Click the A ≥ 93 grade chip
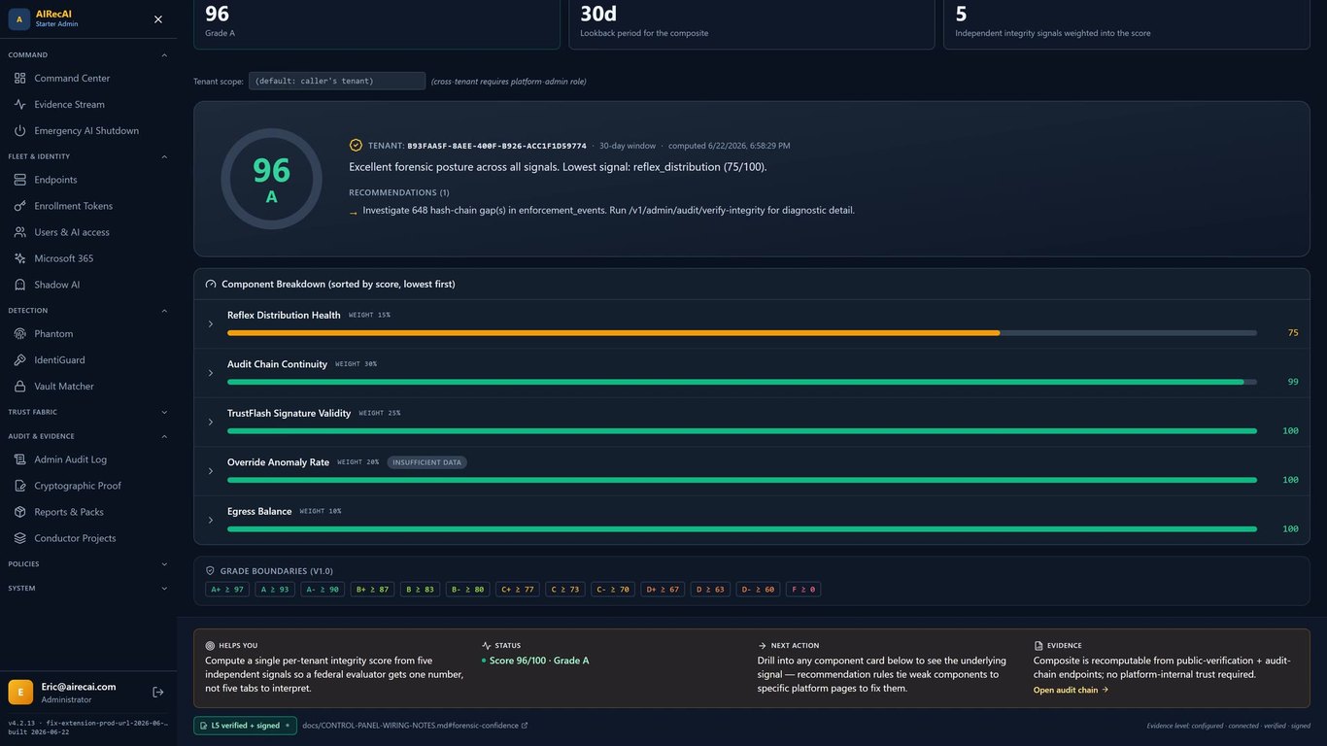The image size is (1327, 746). 275,589
